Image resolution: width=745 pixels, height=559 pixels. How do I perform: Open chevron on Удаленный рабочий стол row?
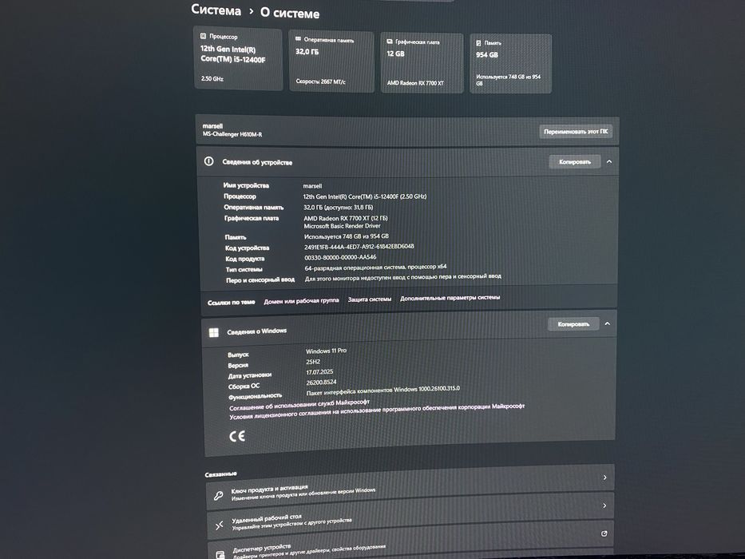tap(604, 505)
